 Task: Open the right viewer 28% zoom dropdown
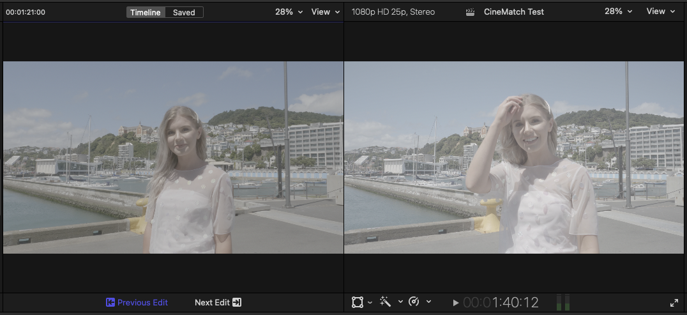(x=618, y=12)
